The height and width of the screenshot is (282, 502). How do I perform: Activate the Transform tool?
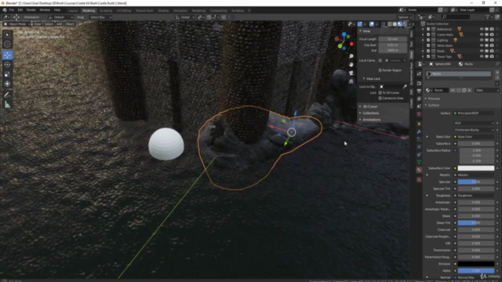pyautogui.click(x=7, y=84)
